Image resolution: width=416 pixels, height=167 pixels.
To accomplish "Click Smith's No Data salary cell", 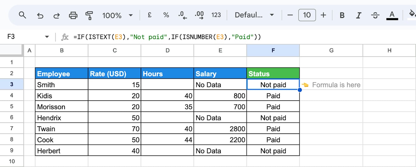I will tap(220, 84).
